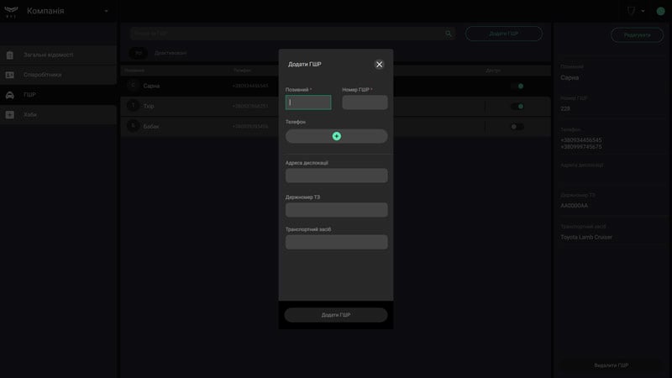Click the app logo in top-left corner

11,11
